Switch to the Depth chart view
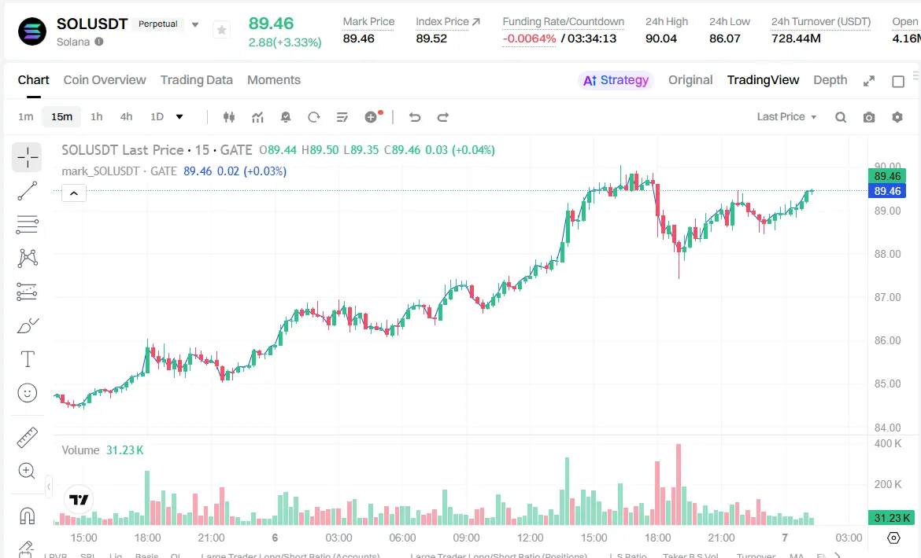The image size is (921, 558). 830,80
